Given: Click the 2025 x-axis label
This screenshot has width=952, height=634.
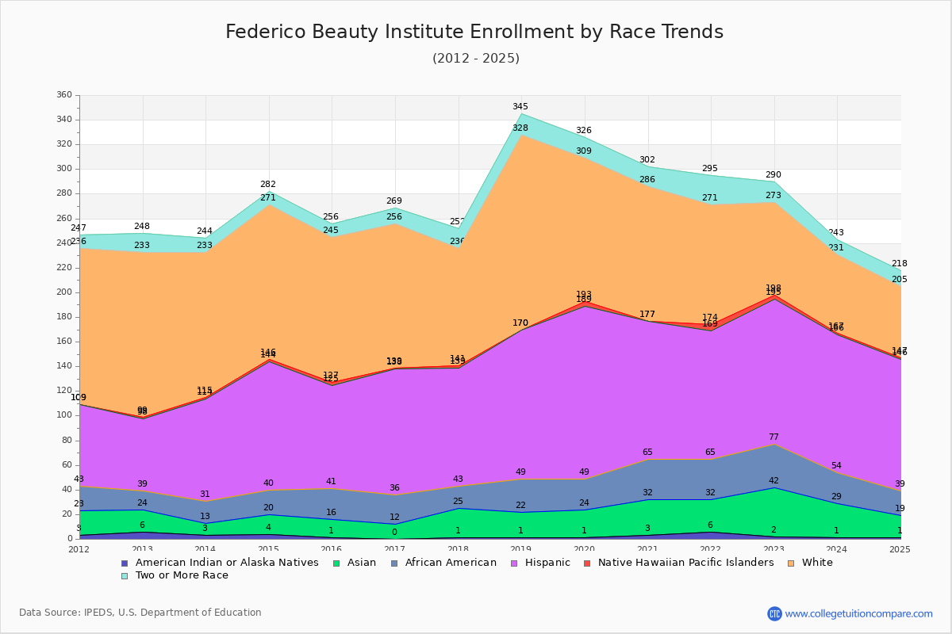Looking at the screenshot, I should tap(900, 549).
